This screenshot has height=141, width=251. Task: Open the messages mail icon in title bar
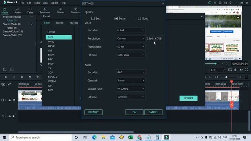click(x=225, y=3)
